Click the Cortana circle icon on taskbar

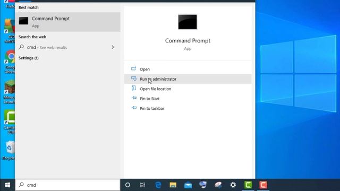[x=127, y=185]
